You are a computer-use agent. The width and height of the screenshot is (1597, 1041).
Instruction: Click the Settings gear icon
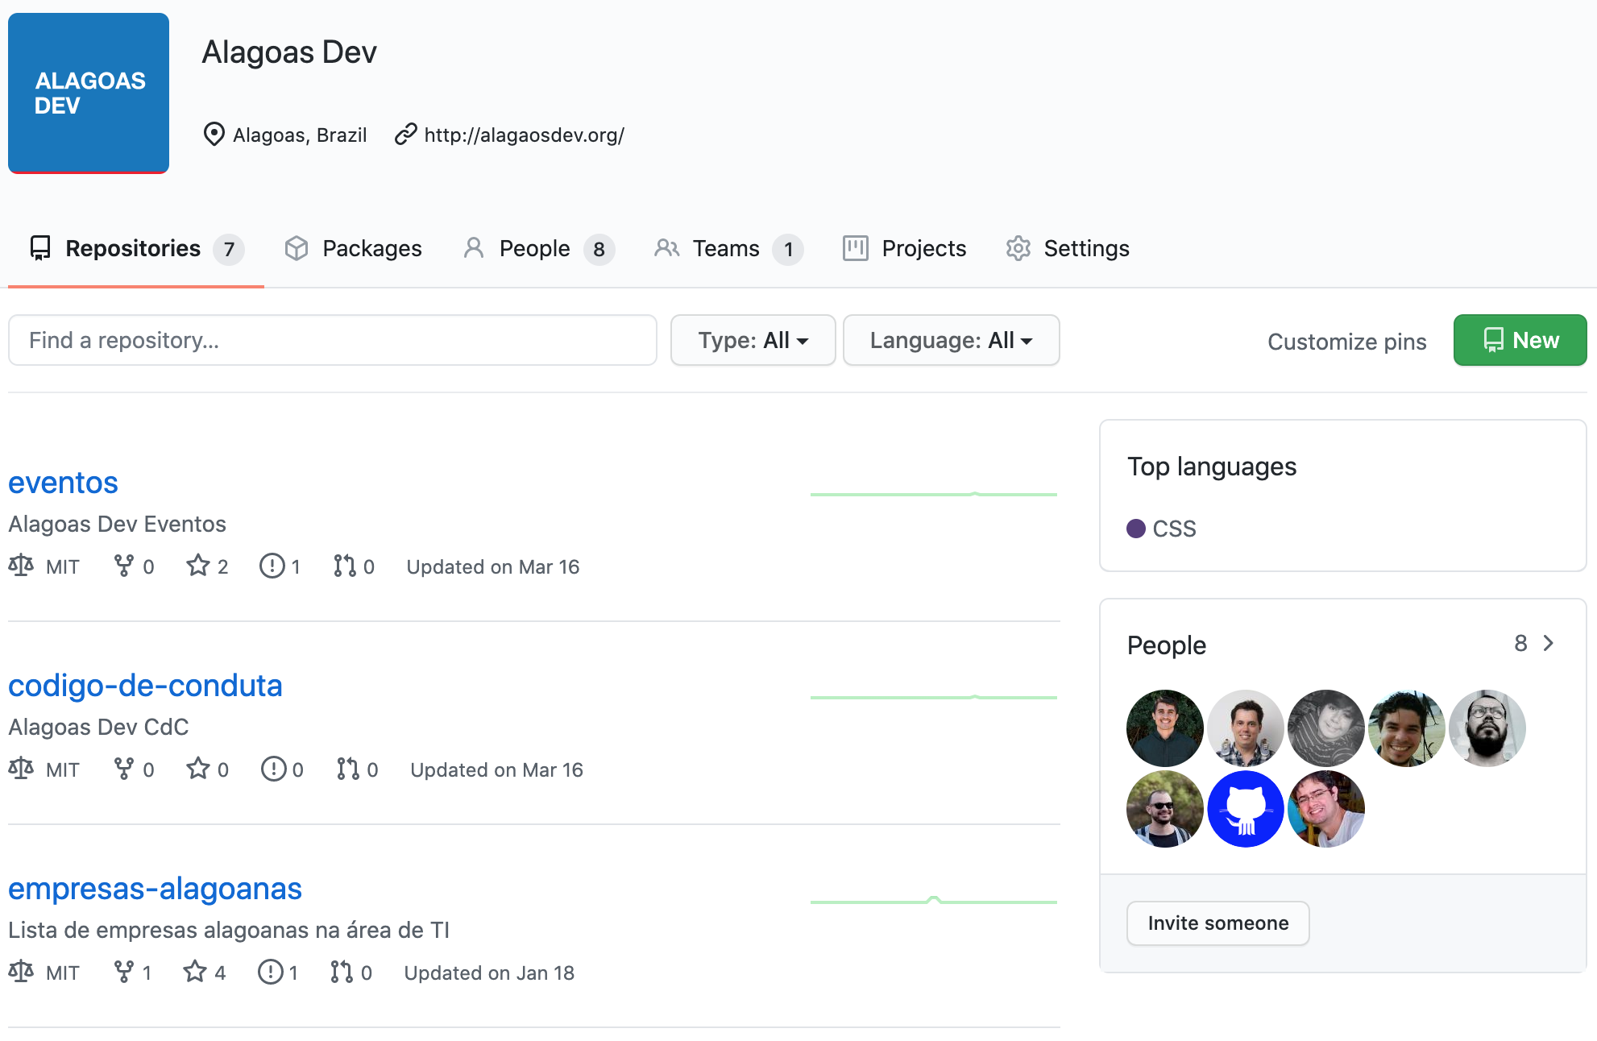(x=1018, y=248)
